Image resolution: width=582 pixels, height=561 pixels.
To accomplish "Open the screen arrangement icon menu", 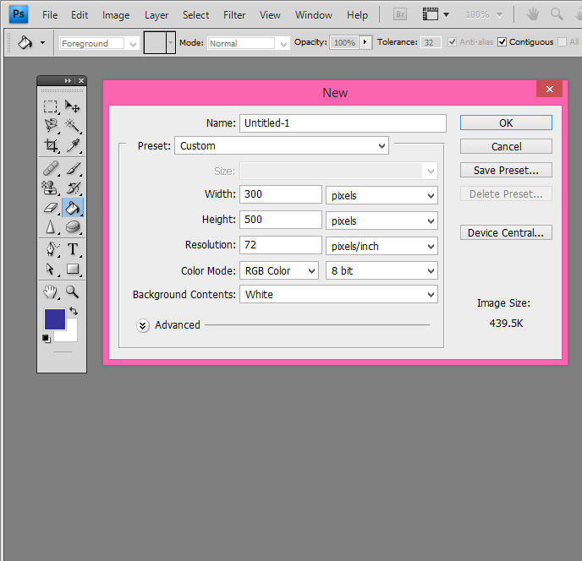I will coord(436,14).
